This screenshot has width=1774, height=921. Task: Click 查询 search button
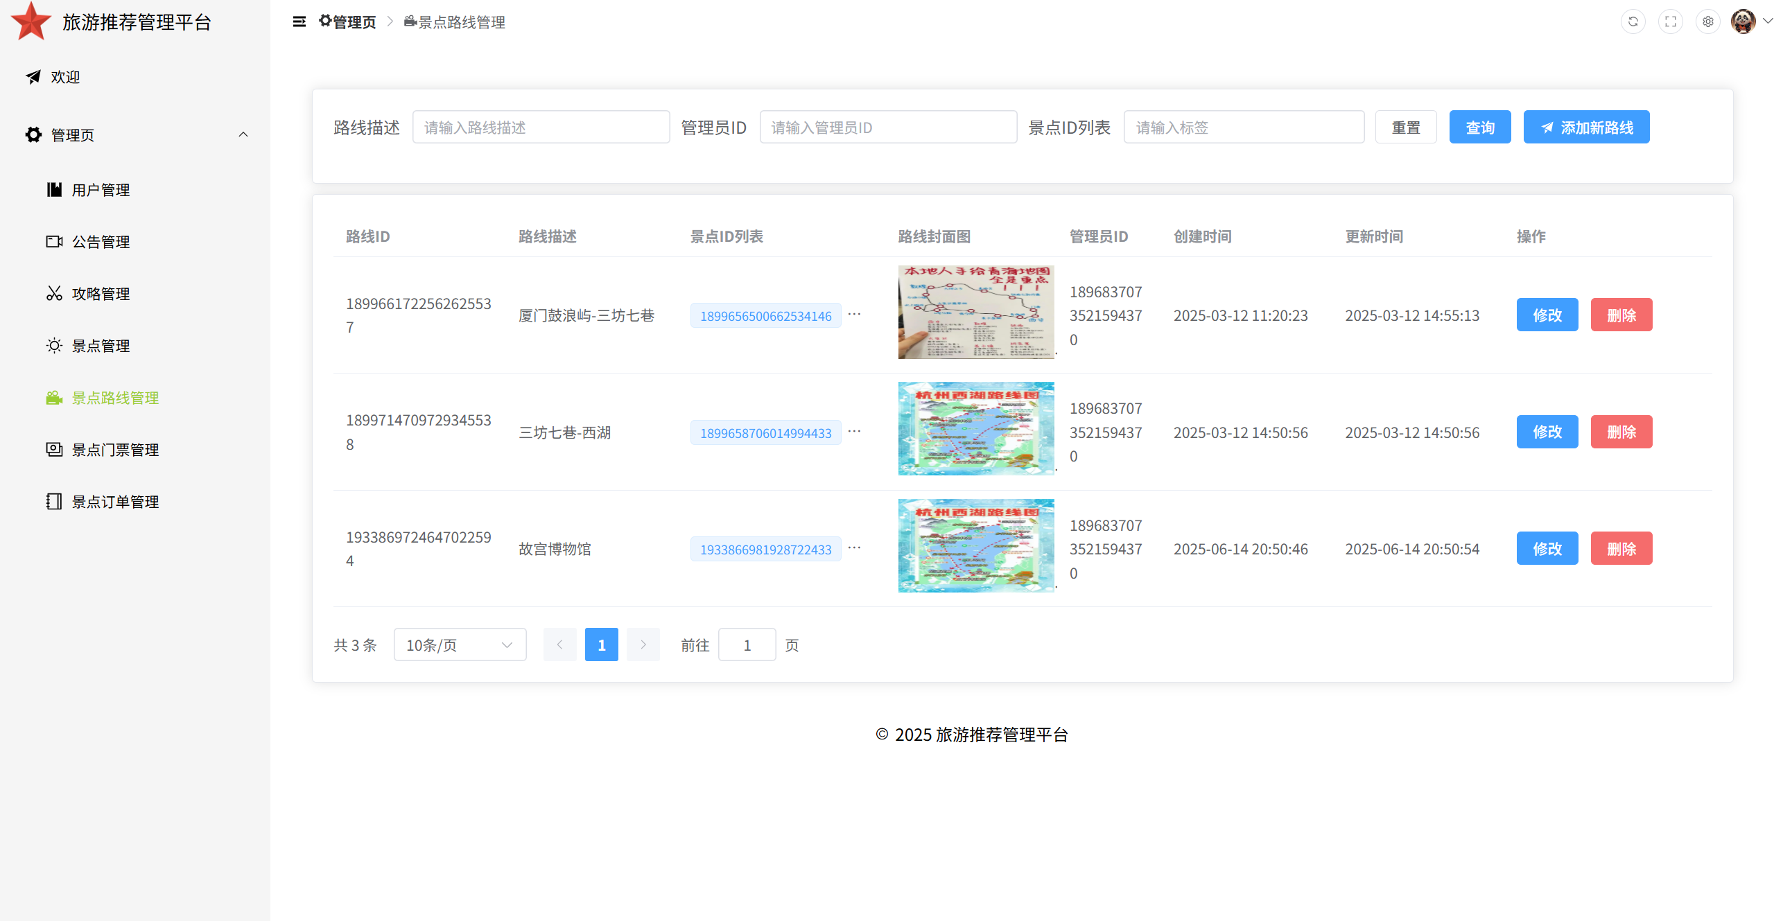pyautogui.click(x=1479, y=128)
